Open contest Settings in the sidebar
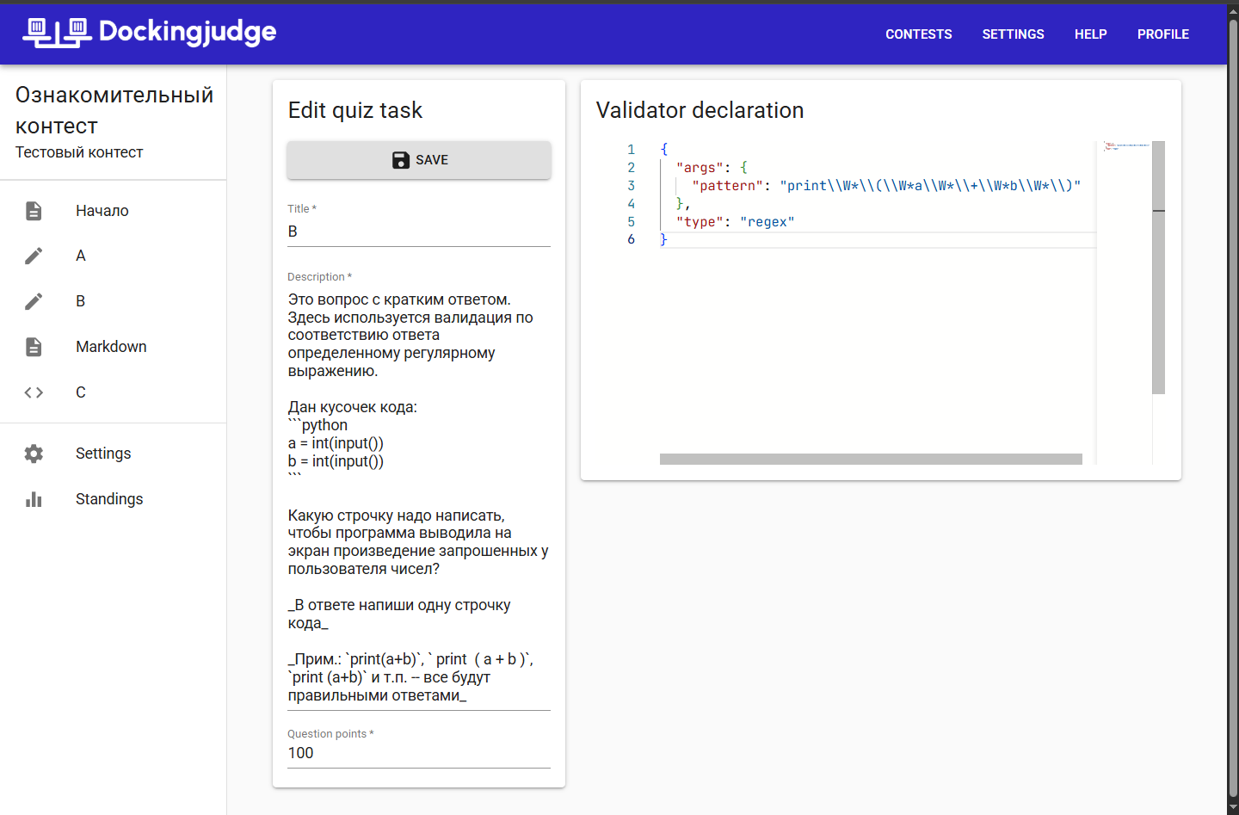Viewport: 1239px width, 815px height. pyautogui.click(x=114, y=454)
